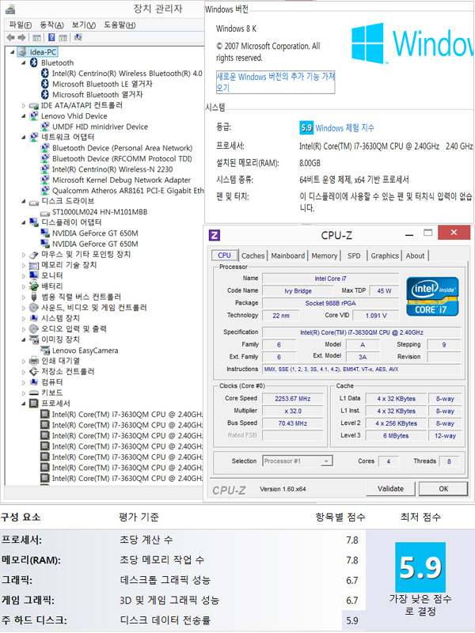
Task: Switch to the Memory tab in CPU-Z
Action: [x=325, y=256]
